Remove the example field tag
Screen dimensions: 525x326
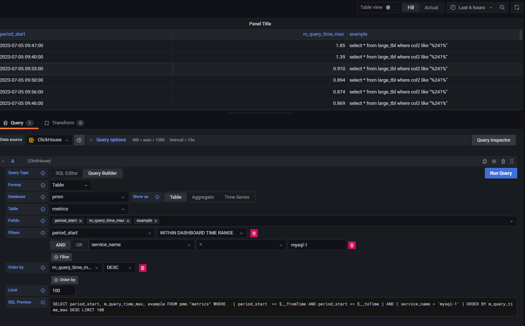point(156,221)
